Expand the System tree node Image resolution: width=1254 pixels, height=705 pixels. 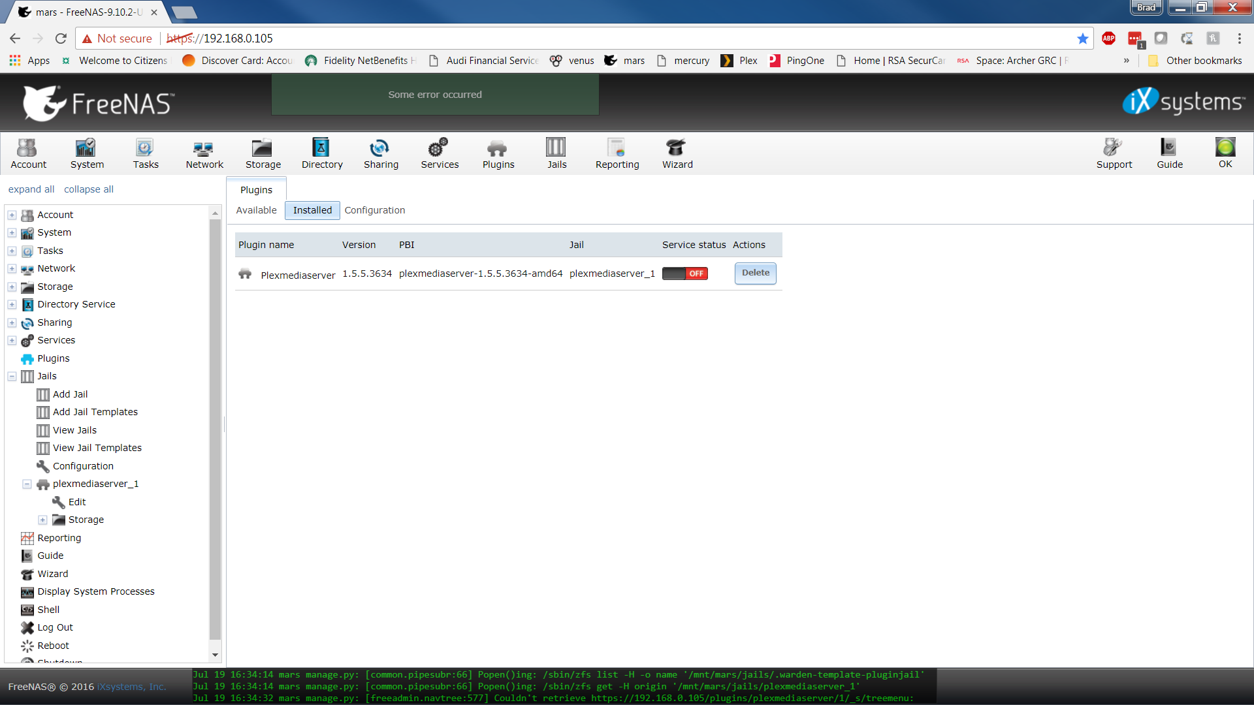[12, 232]
